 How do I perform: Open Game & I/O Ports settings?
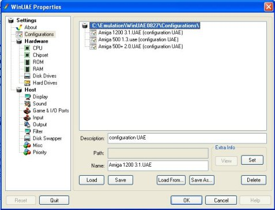(51, 110)
